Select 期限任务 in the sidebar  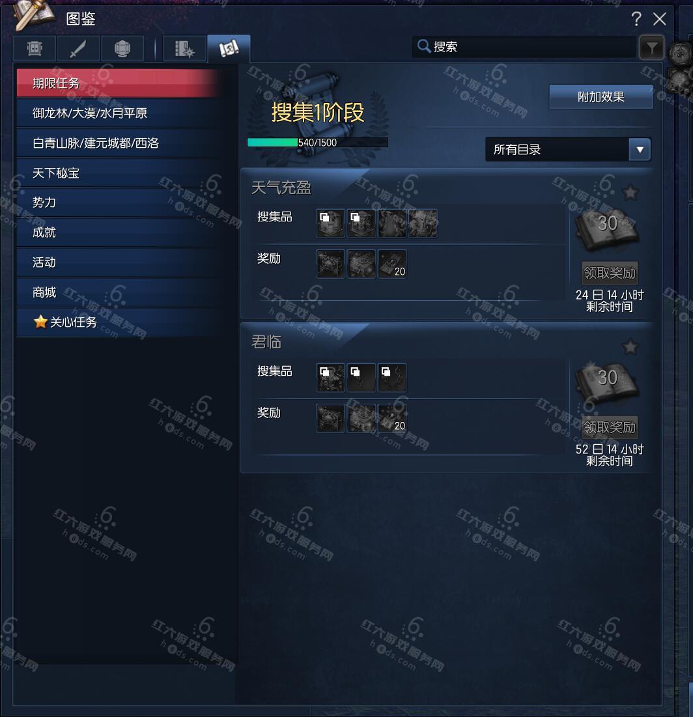coord(119,83)
